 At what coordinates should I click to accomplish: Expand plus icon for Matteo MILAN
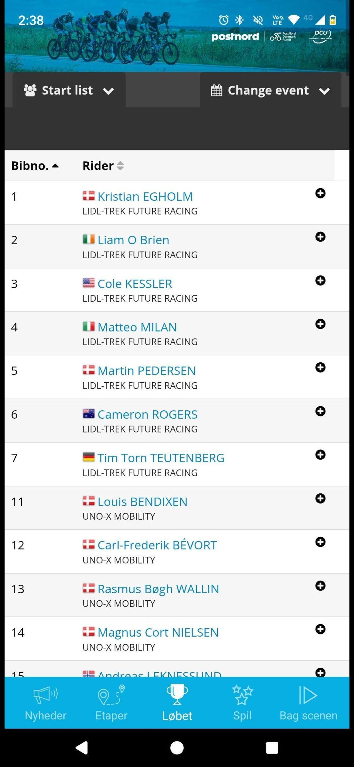point(320,324)
